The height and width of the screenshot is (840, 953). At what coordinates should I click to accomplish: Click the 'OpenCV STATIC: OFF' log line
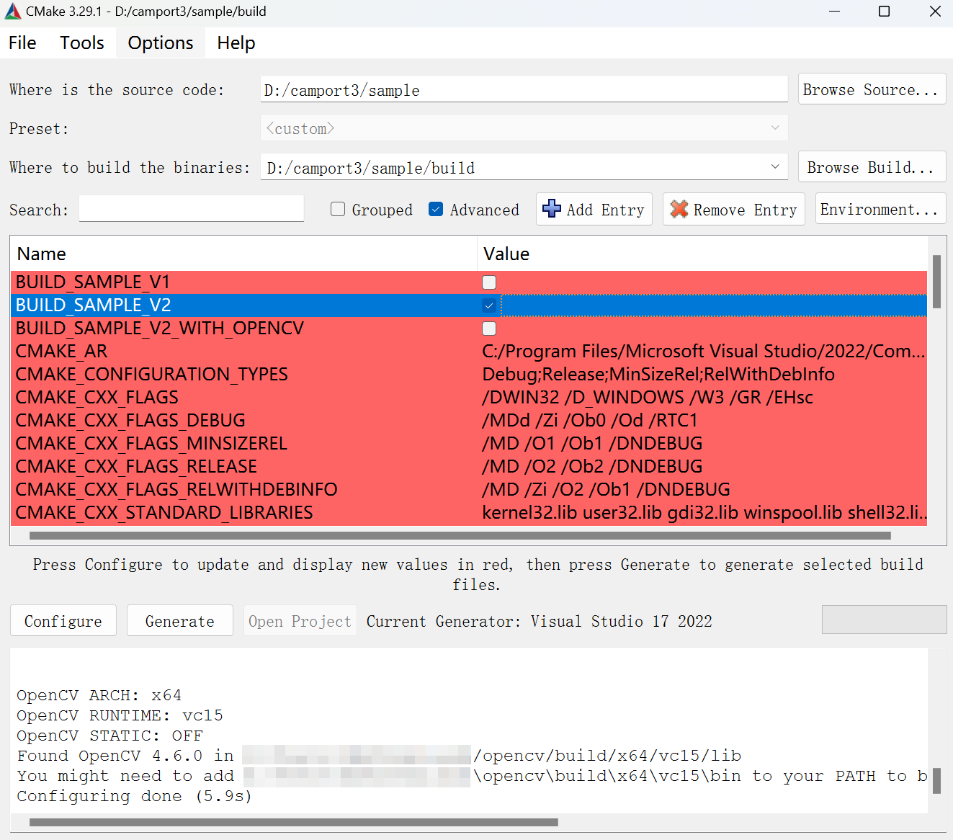[110, 736]
